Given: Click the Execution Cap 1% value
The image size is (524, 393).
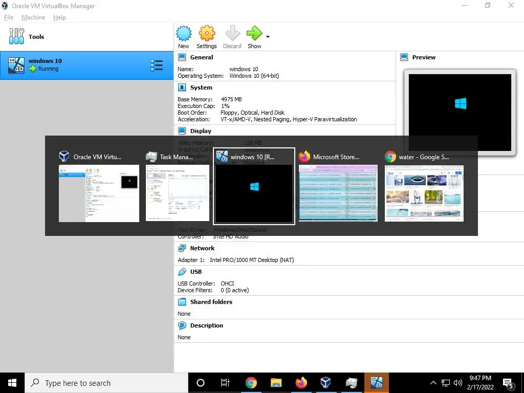Looking at the screenshot, I should [226, 106].
